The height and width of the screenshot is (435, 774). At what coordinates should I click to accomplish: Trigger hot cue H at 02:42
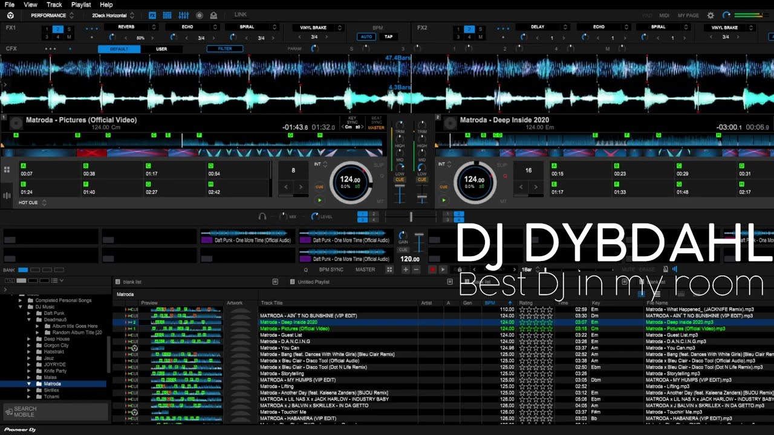[x=238, y=188]
